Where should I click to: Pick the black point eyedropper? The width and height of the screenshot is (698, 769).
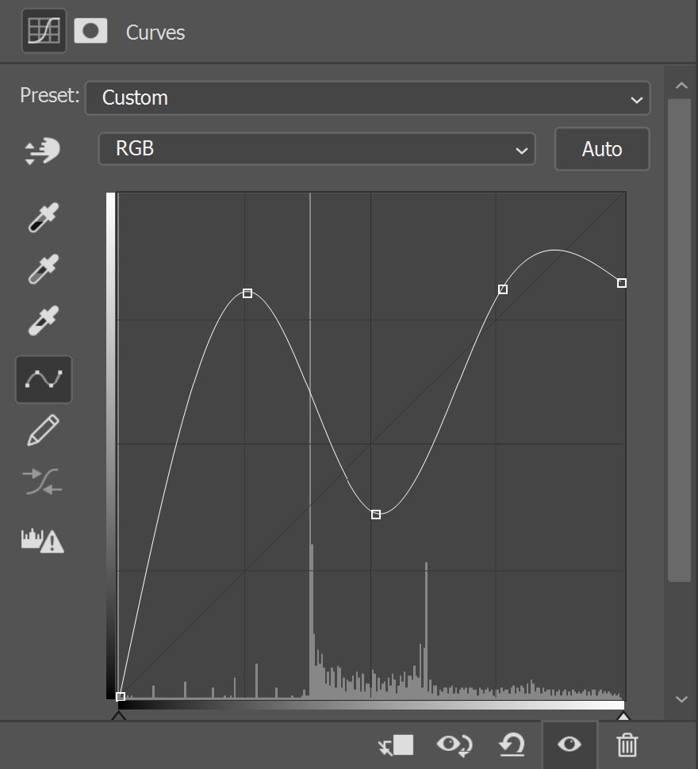tap(43, 217)
